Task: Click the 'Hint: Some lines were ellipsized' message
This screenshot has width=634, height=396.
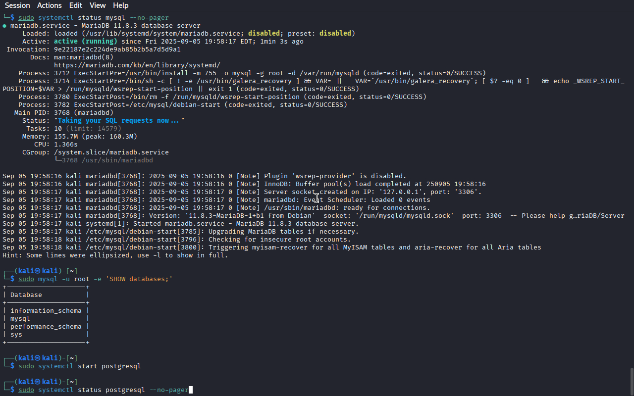Action: [115, 255]
